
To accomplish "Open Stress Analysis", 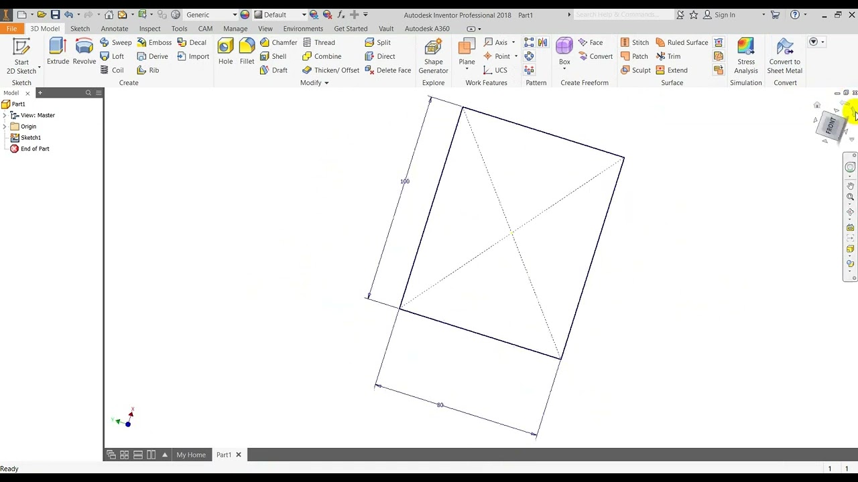I will point(745,56).
